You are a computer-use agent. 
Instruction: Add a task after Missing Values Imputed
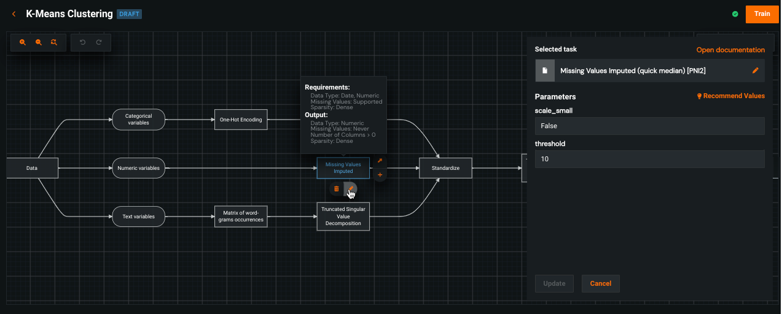pyautogui.click(x=380, y=175)
